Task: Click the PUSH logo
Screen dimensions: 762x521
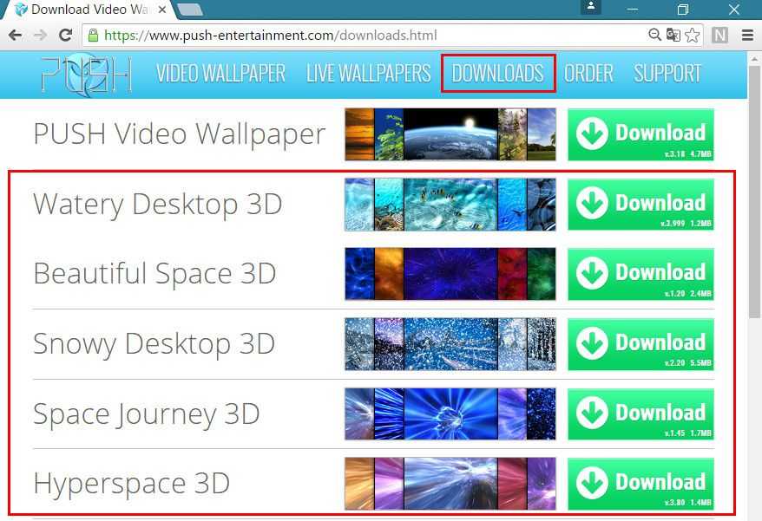Action: 86,74
